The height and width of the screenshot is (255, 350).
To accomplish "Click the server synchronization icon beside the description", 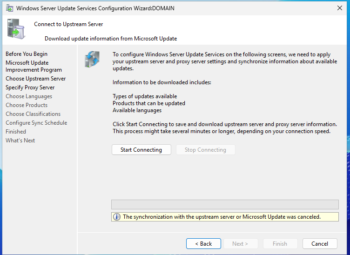I will (x=92, y=59).
